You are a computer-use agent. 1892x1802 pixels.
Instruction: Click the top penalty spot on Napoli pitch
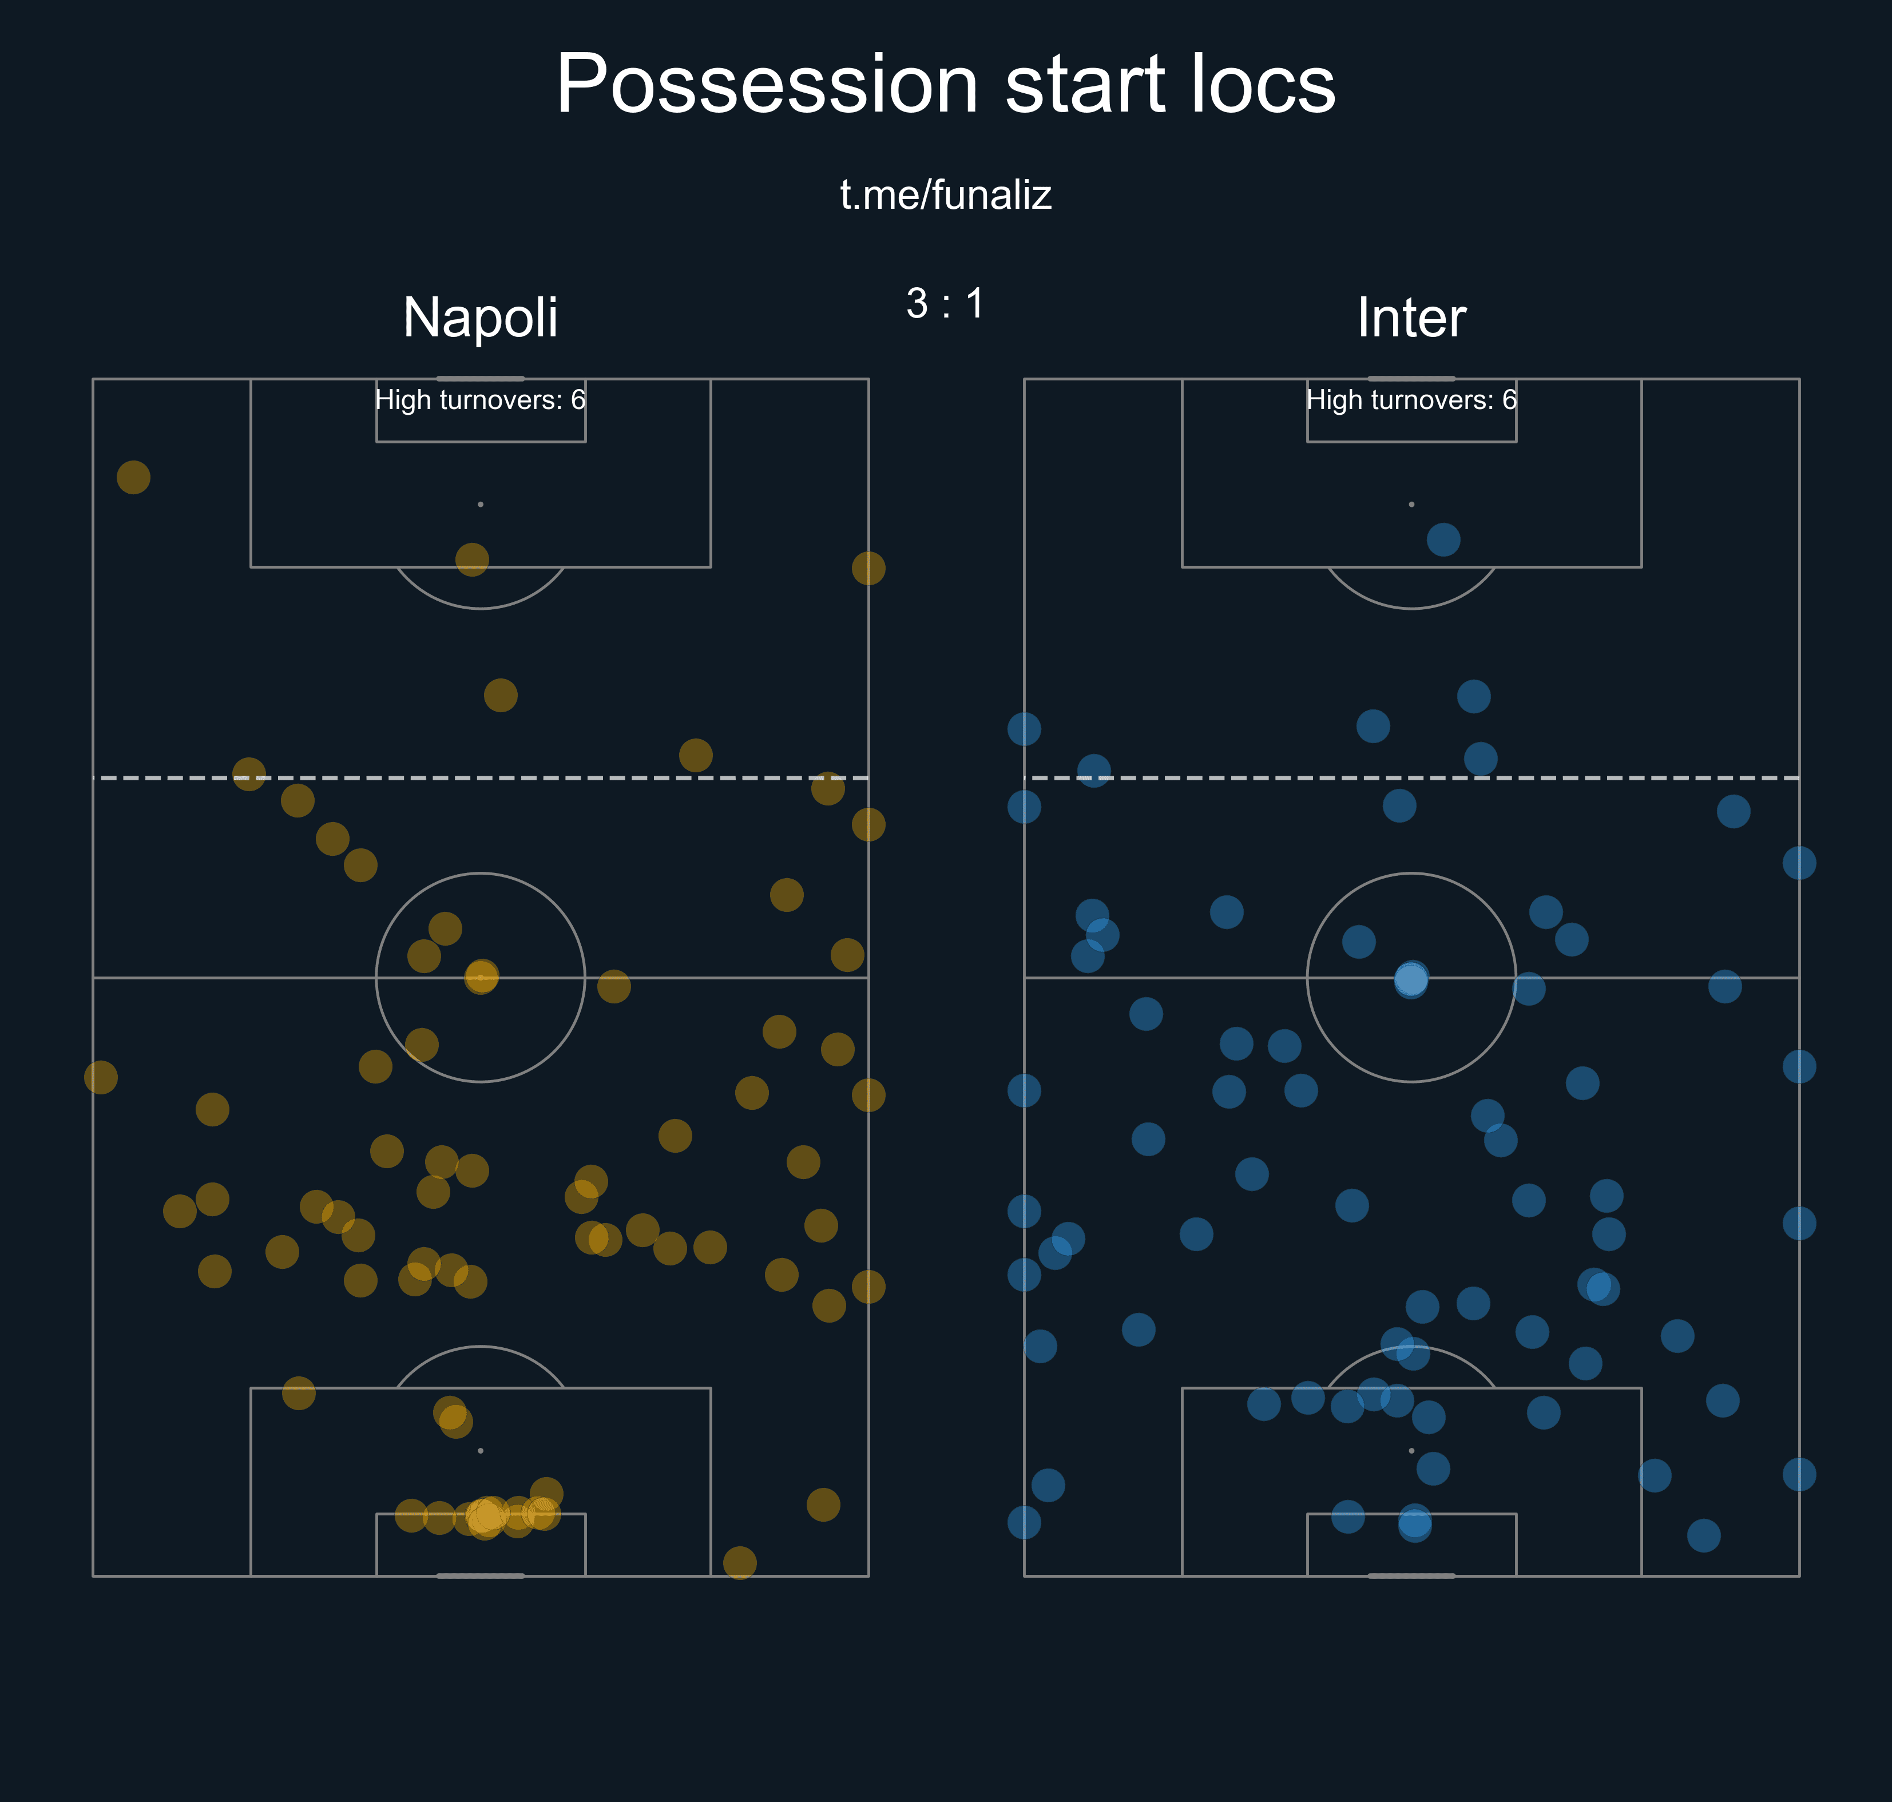point(480,505)
